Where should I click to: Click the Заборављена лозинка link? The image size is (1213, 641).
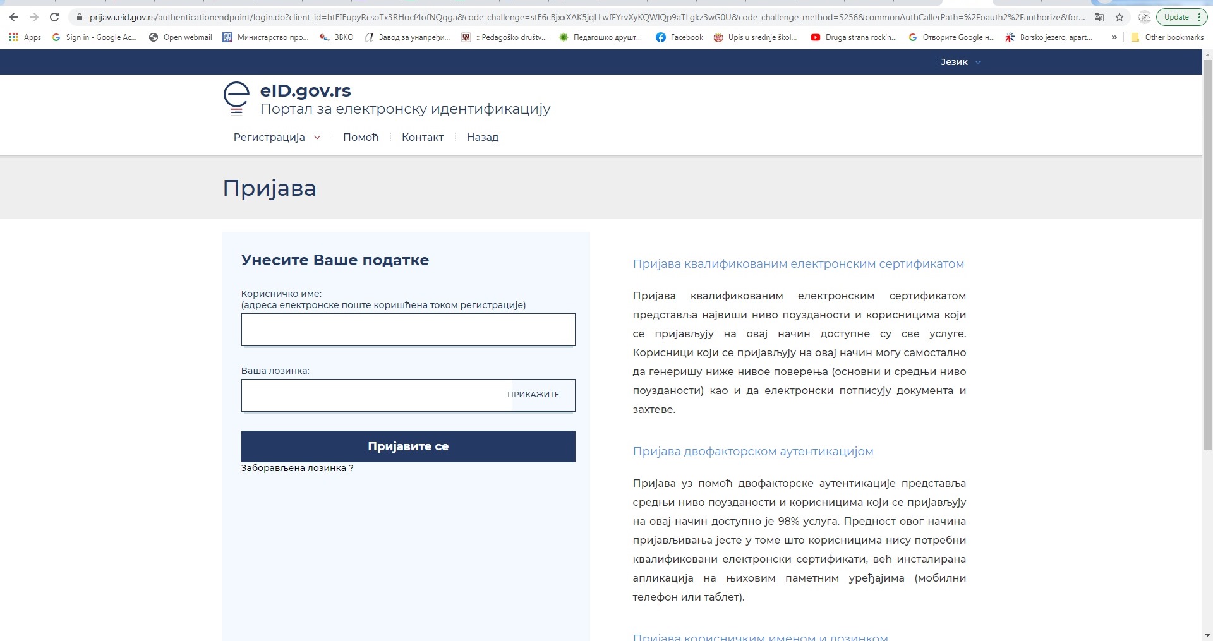pyautogui.click(x=297, y=468)
